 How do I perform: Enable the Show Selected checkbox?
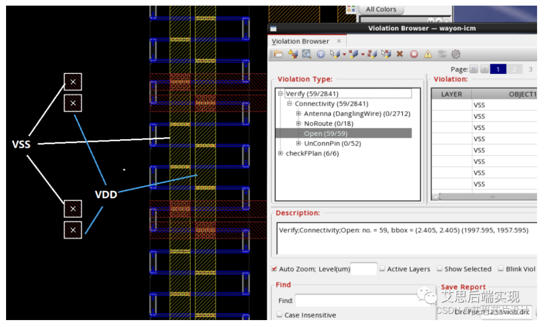pos(440,269)
